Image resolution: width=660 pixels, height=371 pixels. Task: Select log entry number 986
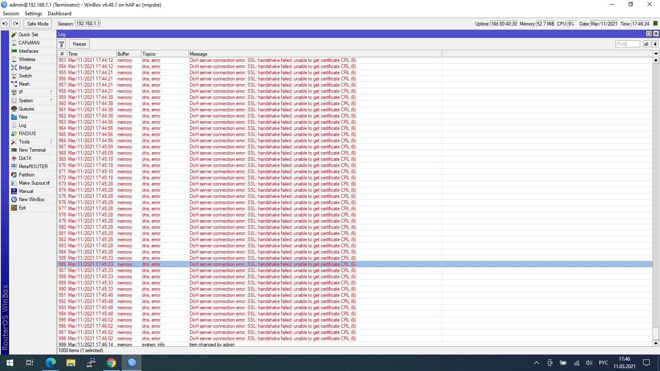(355, 264)
